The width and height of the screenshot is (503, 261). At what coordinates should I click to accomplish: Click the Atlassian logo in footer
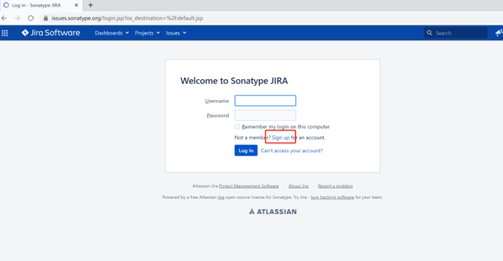click(x=273, y=212)
